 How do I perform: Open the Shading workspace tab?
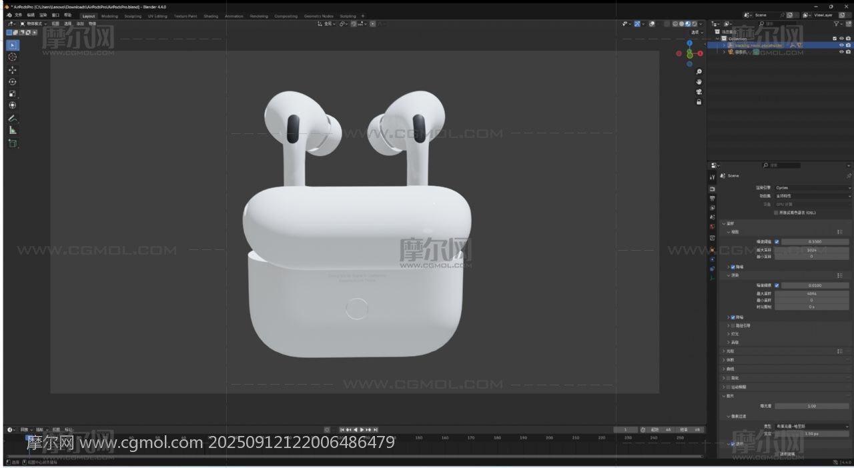click(211, 16)
